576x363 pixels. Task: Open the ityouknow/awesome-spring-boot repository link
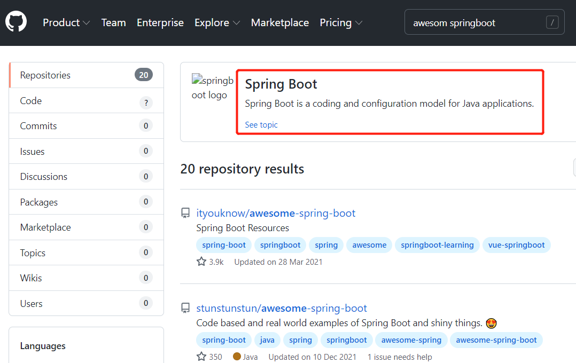(x=276, y=214)
